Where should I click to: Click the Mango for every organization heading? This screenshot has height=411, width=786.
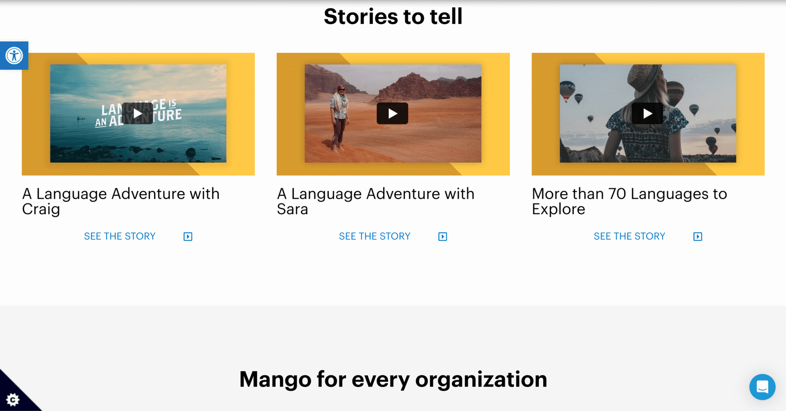click(x=393, y=379)
